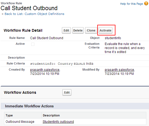The width and height of the screenshot is (149, 126).
Task: Click Edit in Workflow Rule Detail
Action: click(66, 30)
